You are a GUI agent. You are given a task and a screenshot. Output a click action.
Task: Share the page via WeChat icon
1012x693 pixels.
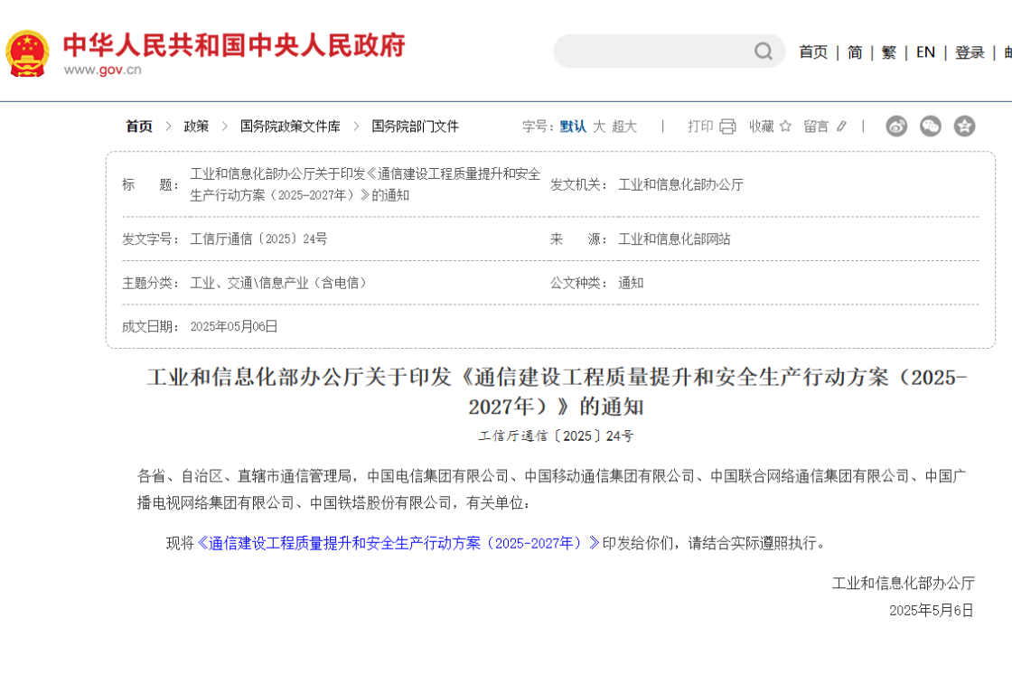click(x=930, y=126)
